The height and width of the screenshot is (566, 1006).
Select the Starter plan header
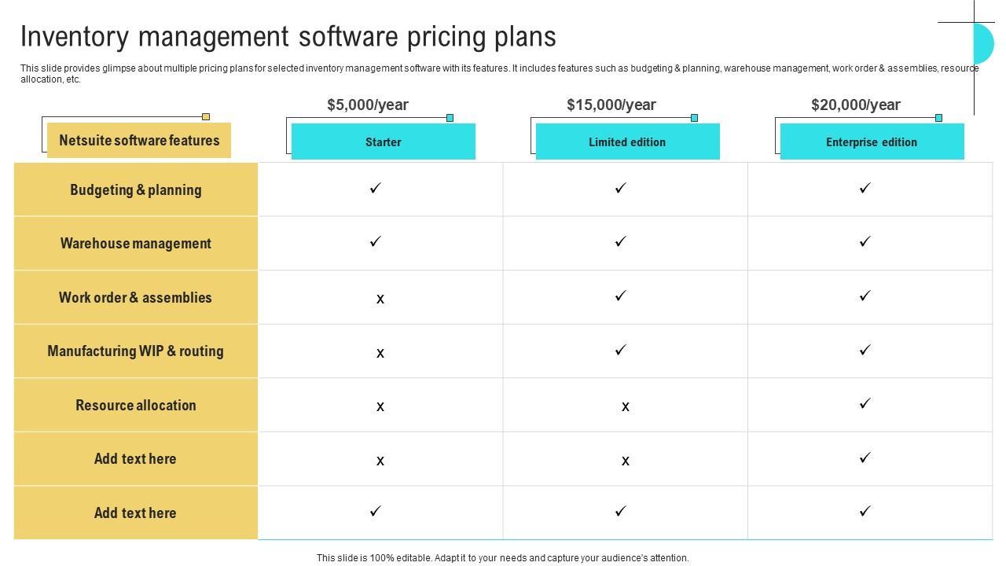pos(384,142)
